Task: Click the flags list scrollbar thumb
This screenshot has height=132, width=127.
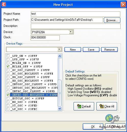Action: click(60, 93)
